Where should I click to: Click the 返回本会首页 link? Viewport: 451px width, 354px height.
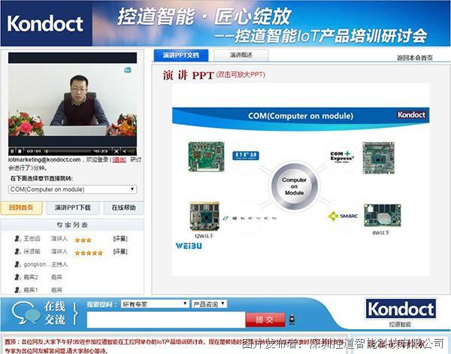pyautogui.click(x=414, y=58)
